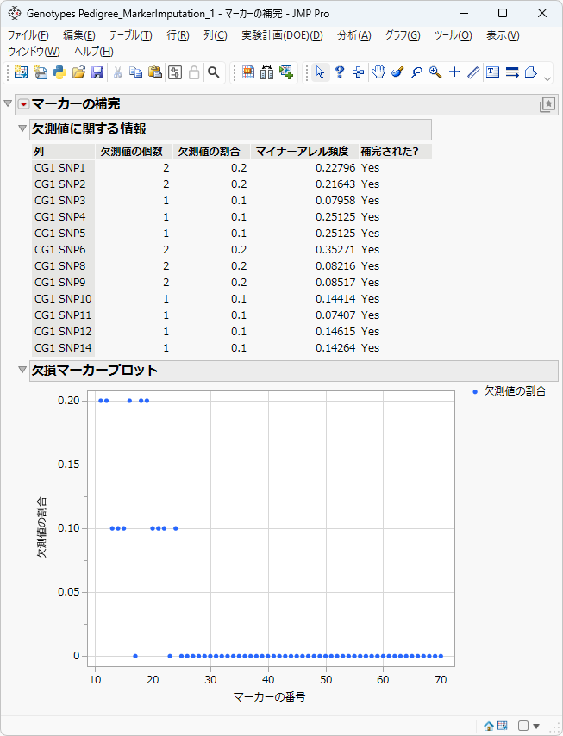Select the Help question mark tool
This screenshot has width=563, height=736.
340,72
